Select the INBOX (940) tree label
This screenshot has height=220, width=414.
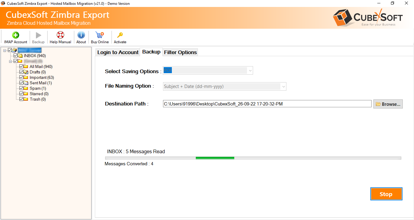coord(35,56)
